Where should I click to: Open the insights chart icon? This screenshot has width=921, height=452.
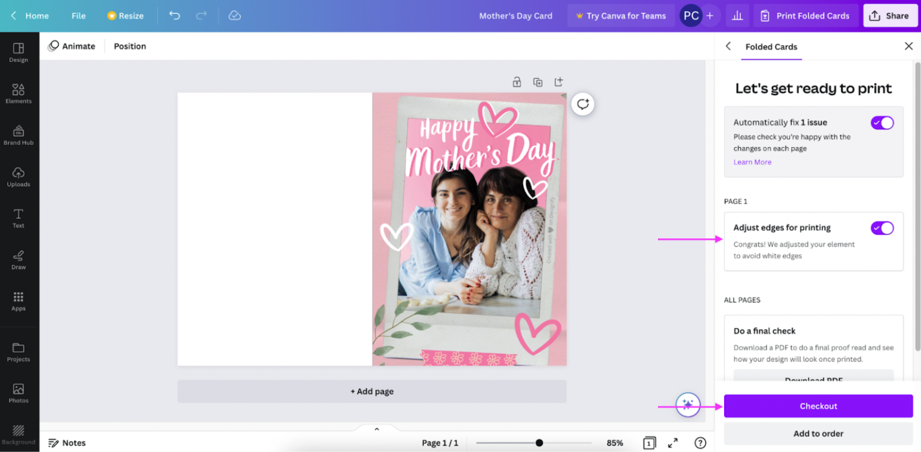[737, 15]
